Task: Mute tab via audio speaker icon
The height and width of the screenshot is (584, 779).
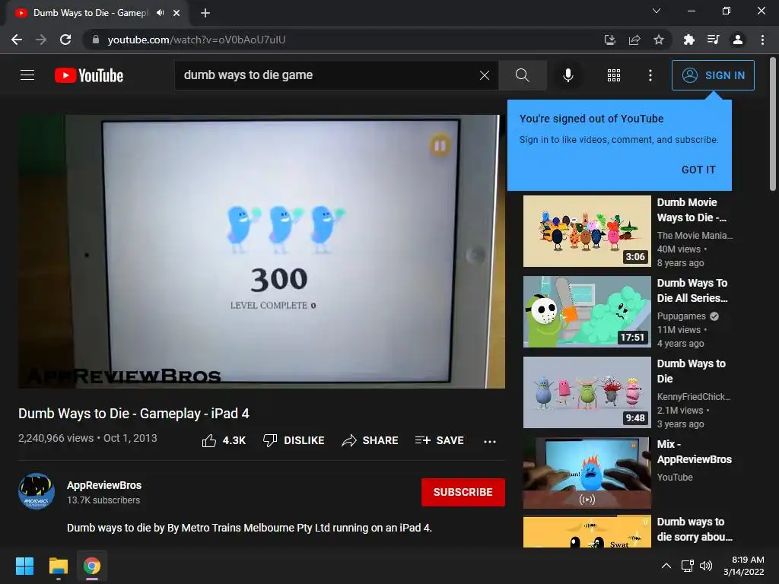Action: [x=160, y=13]
